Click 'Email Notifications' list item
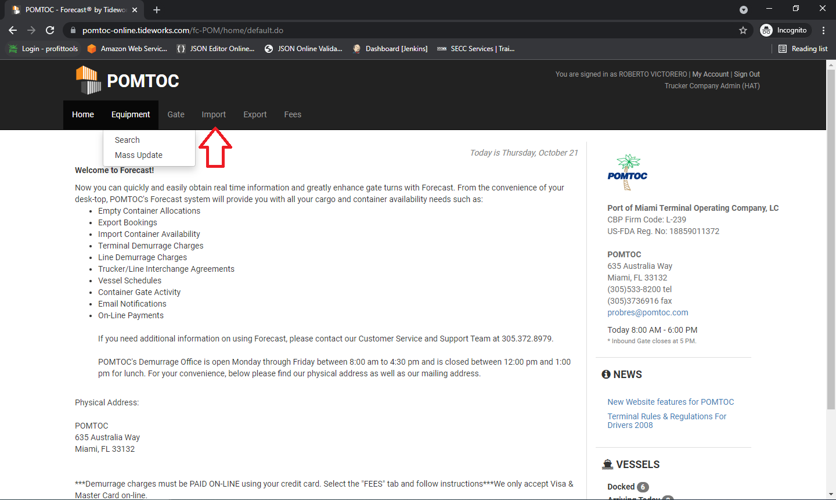The width and height of the screenshot is (836, 500). pos(132,304)
